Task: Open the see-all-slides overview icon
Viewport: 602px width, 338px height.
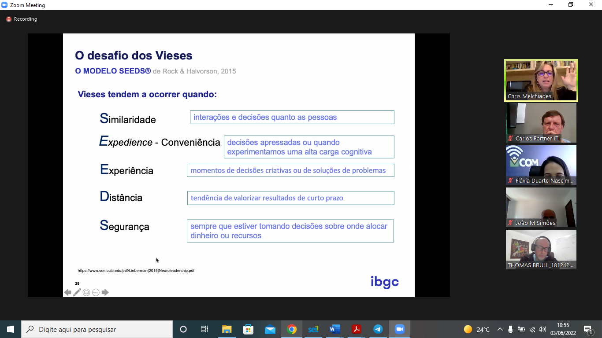Action: click(x=86, y=292)
